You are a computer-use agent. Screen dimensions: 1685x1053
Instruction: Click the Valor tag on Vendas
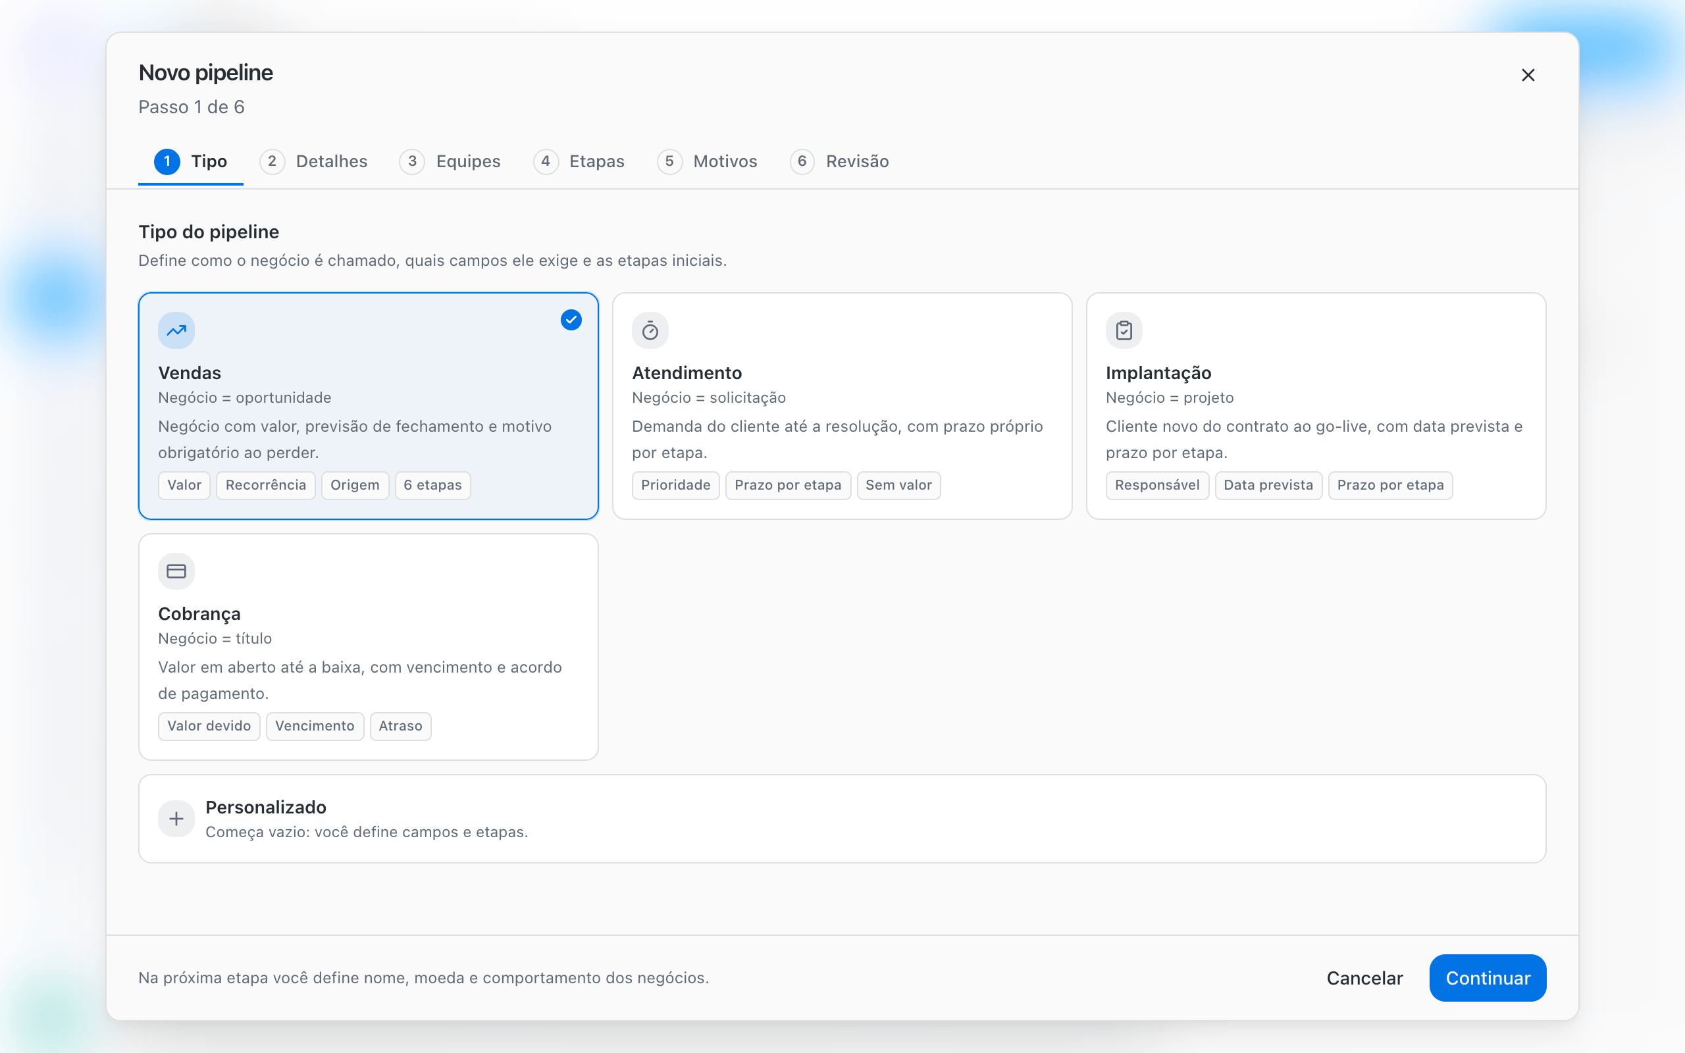[184, 486]
